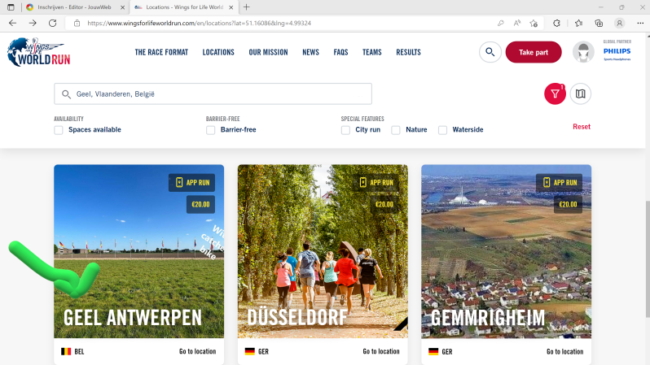Enable the Spaces available checkbox

(59, 130)
